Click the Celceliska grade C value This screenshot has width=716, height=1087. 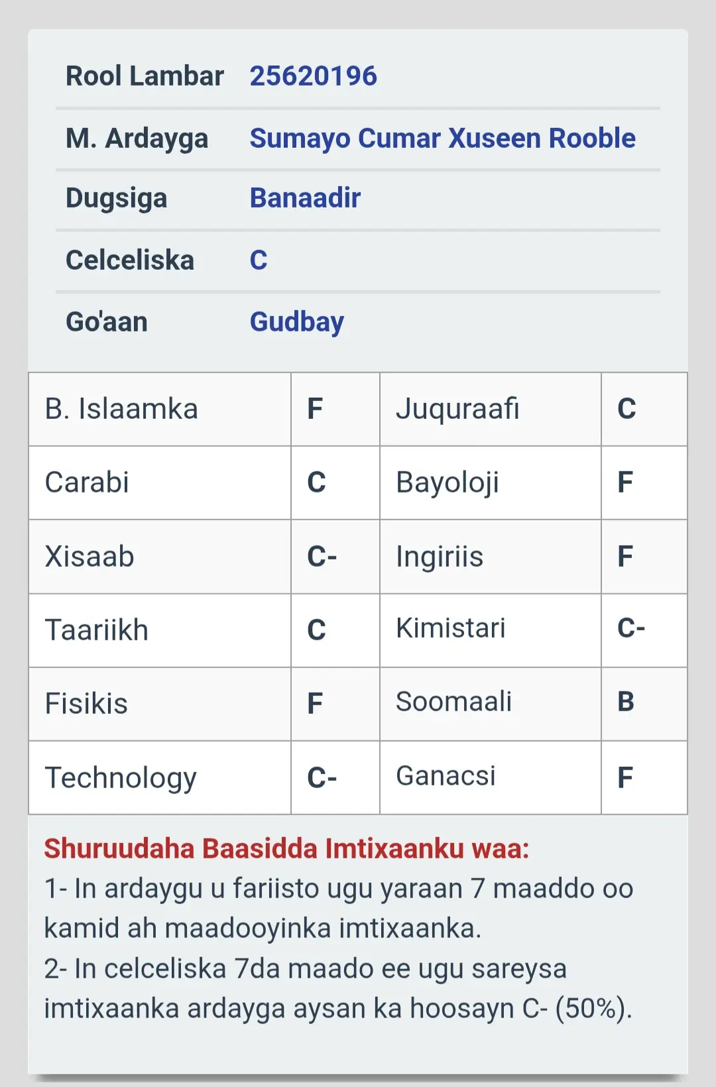point(259,260)
